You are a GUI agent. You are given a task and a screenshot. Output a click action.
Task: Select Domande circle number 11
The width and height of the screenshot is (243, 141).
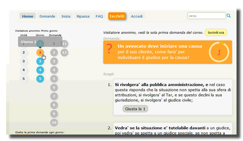point(64,44)
